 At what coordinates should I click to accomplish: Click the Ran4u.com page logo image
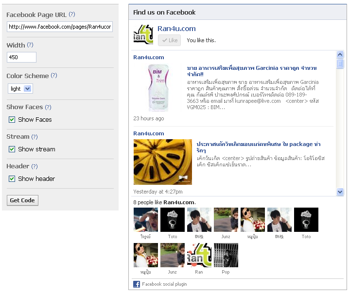(x=143, y=34)
